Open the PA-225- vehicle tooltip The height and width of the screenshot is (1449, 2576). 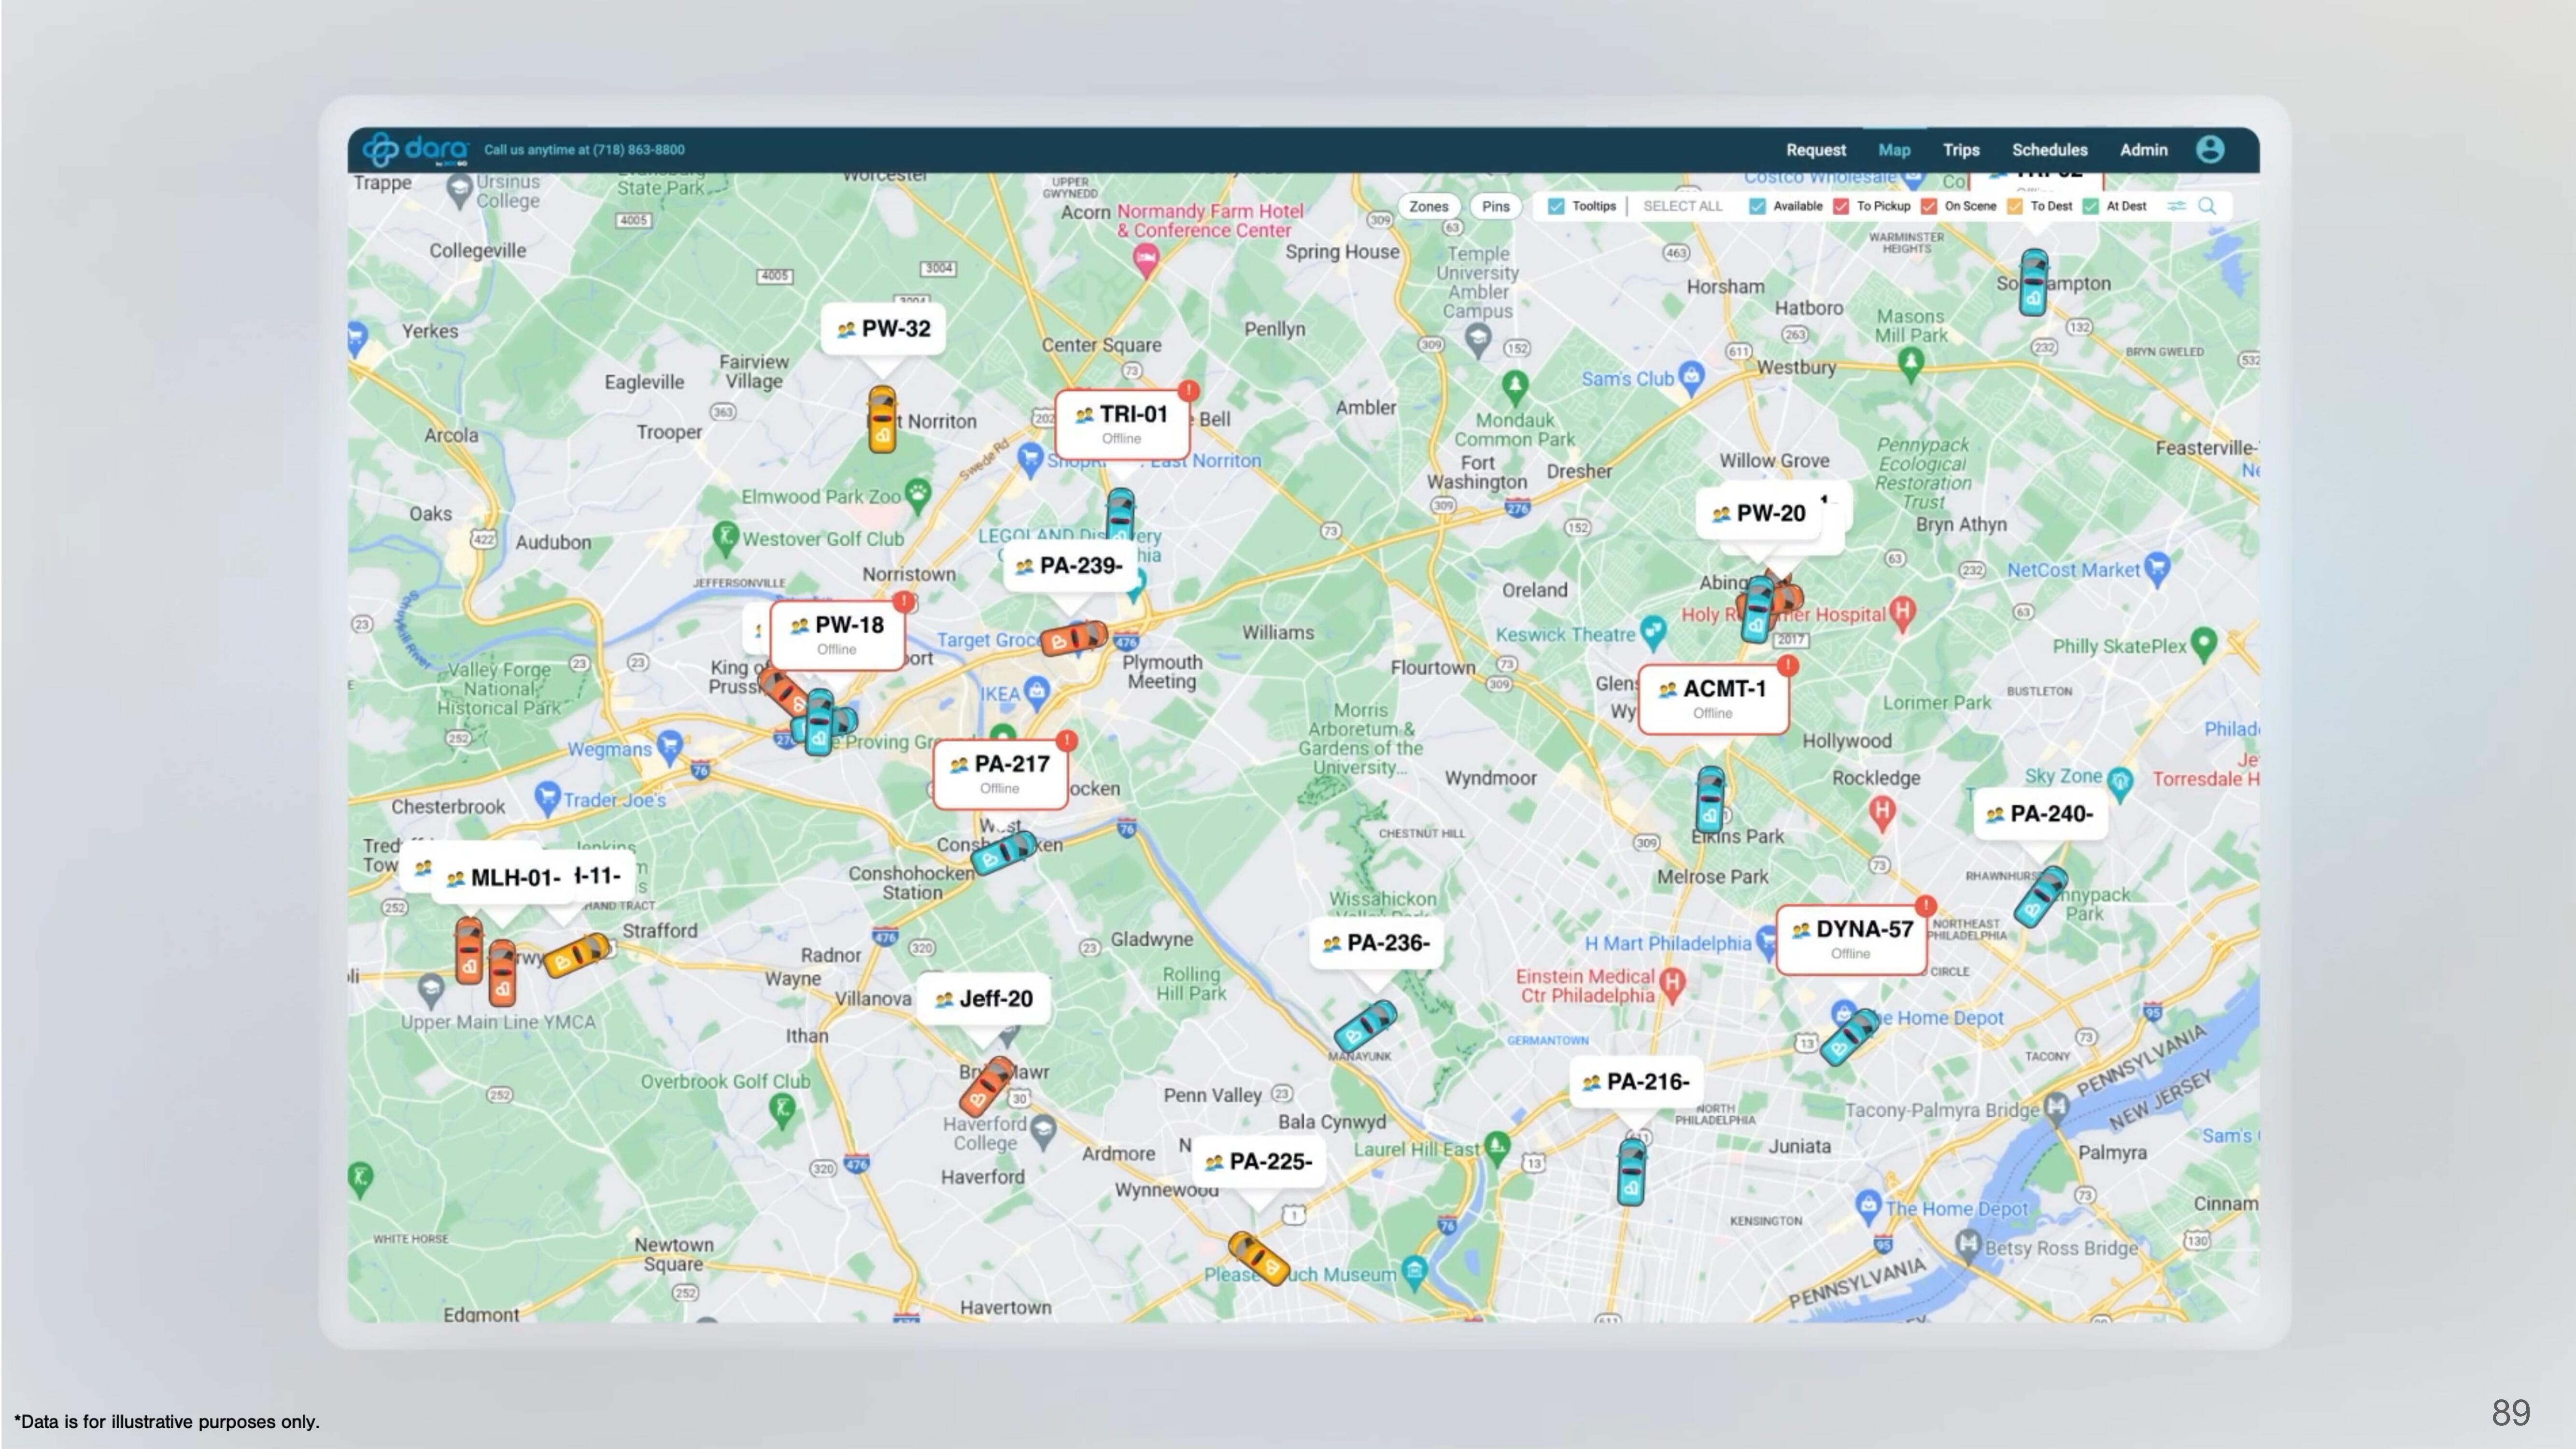[x=1259, y=1162]
